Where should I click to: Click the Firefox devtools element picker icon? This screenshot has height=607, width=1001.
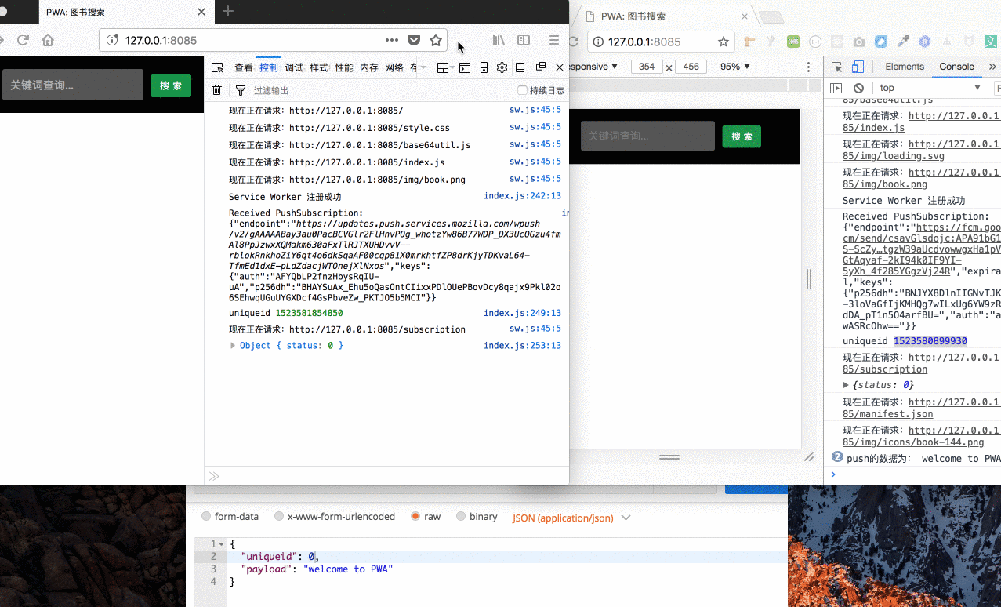(x=217, y=68)
